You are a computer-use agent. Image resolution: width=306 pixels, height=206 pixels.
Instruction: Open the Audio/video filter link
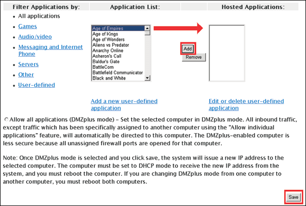35,37
